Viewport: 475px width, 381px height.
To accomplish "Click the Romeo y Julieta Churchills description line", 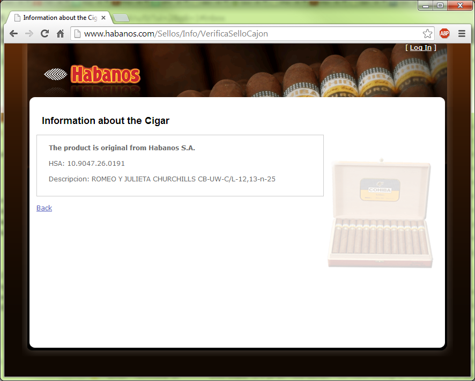I will tap(162, 179).
